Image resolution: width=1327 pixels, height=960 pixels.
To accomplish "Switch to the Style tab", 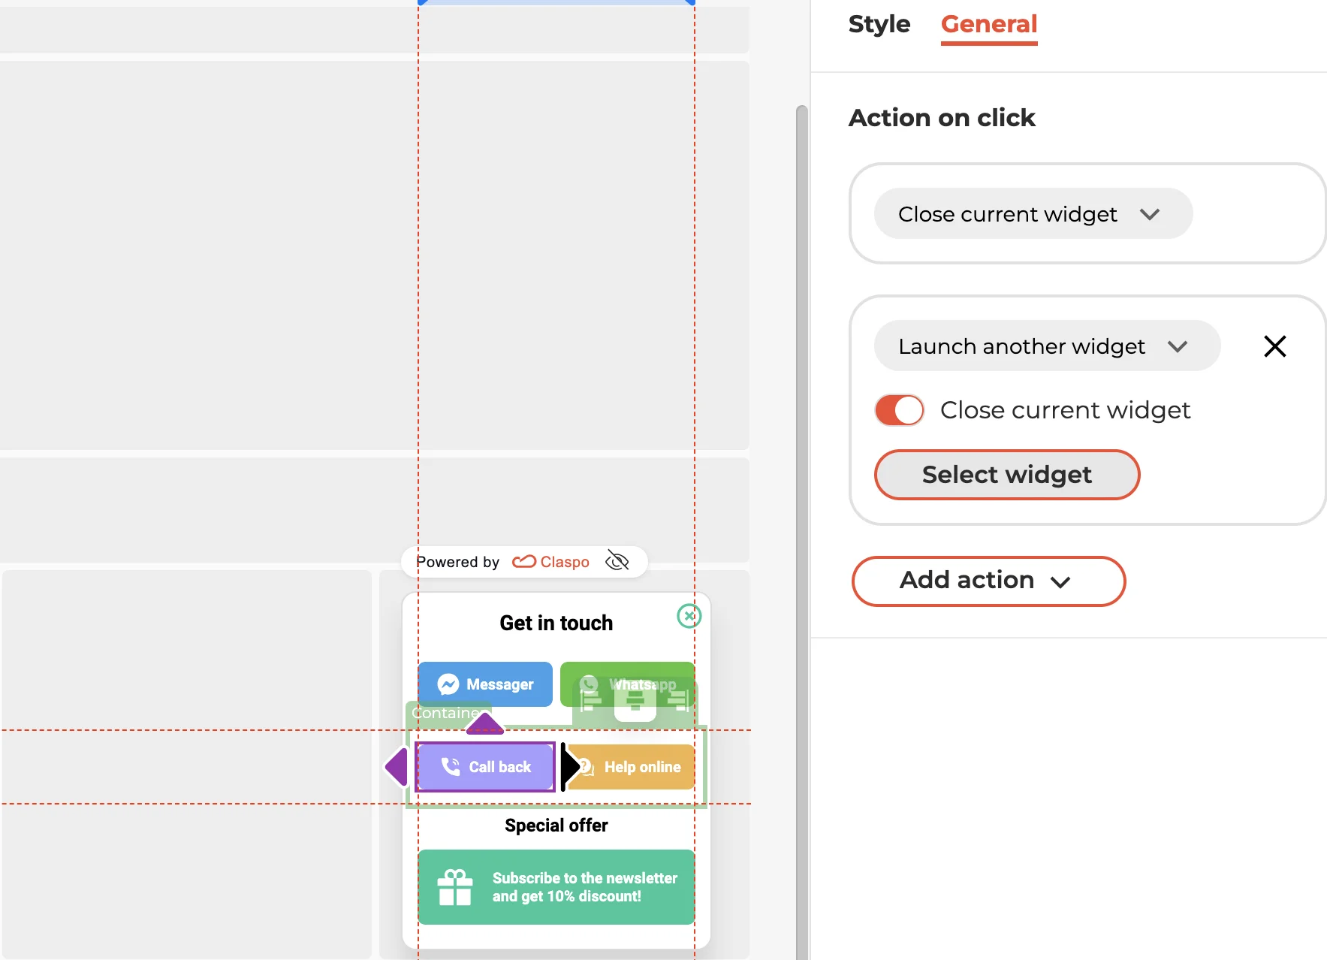I will (x=879, y=24).
